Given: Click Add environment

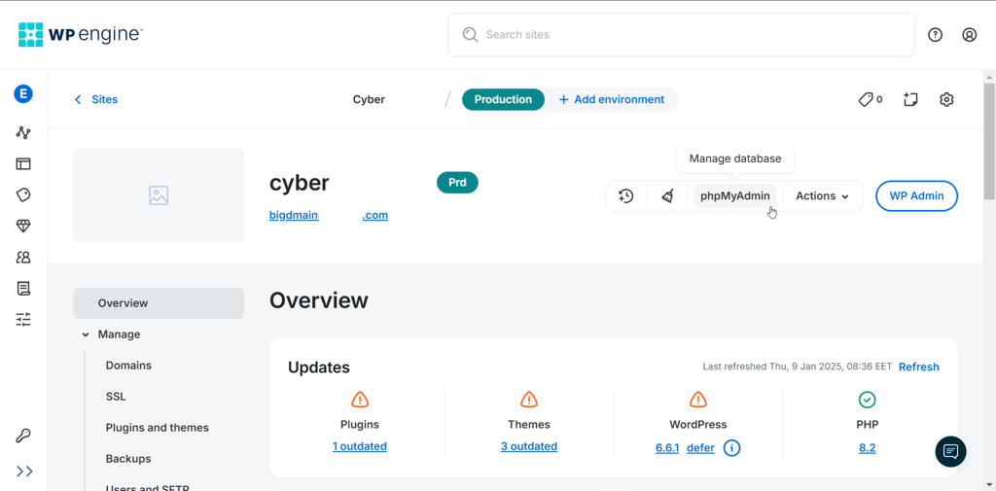Looking at the screenshot, I should (611, 100).
